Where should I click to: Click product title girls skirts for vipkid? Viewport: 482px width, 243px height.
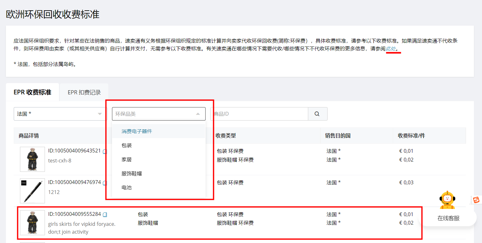(82, 228)
